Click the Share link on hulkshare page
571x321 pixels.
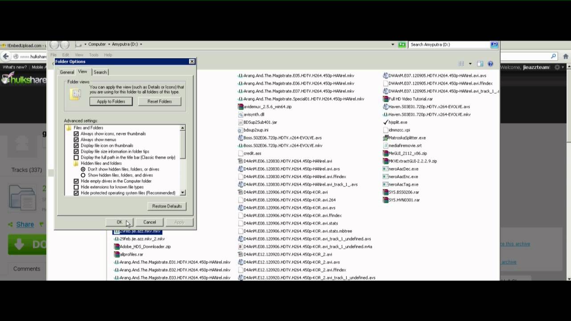(x=25, y=224)
